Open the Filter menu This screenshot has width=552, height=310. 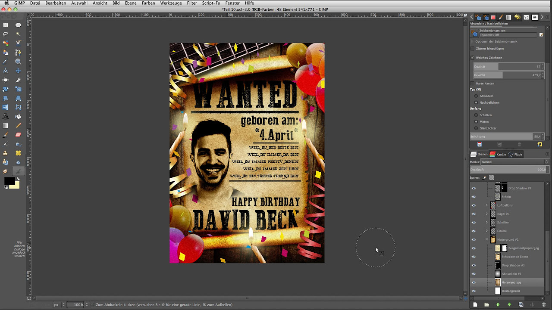(x=192, y=3)
